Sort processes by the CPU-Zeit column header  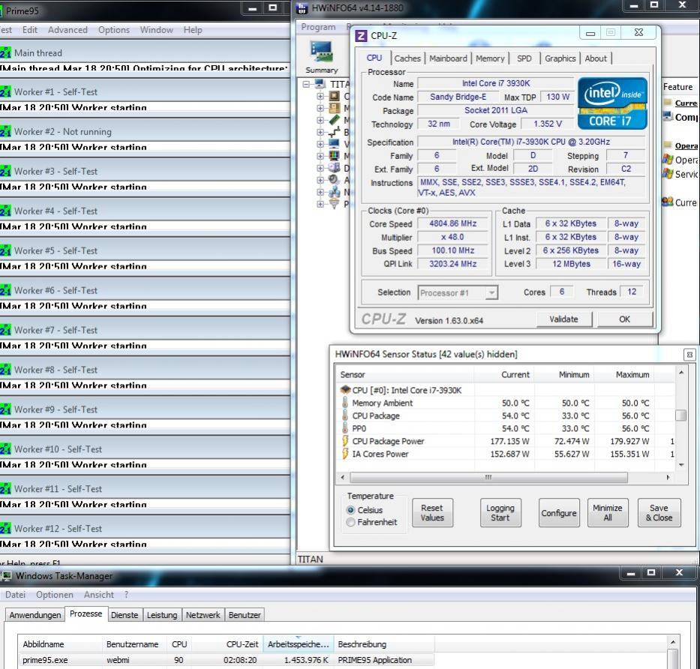[227, 644]
